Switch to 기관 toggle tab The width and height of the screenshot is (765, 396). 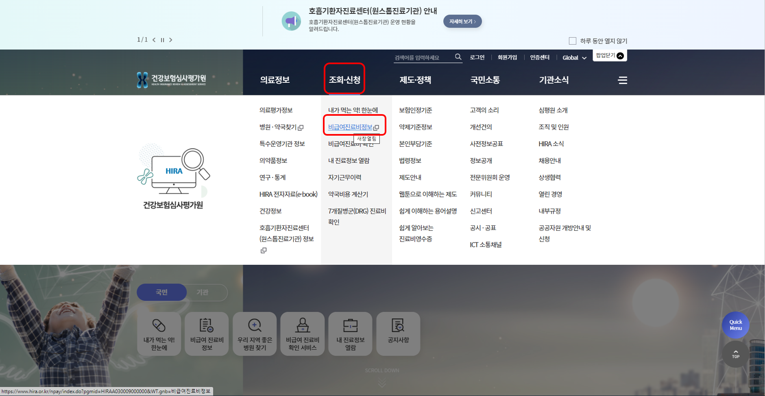203,292
